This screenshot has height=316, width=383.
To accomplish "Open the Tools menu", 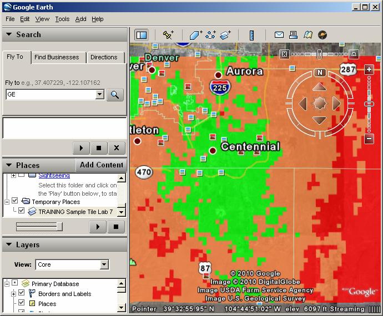I will click(62, 19).
